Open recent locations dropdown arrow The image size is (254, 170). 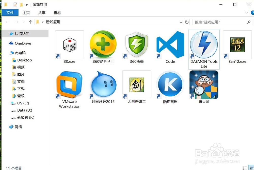click(x=24, y=22)
